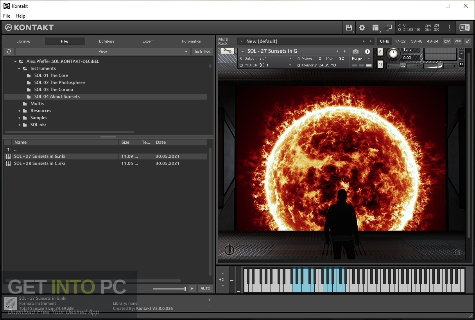This screenshot has width=475, height=320.
Task: Load previous instrument with the left arrow
Action: point(337,51)
